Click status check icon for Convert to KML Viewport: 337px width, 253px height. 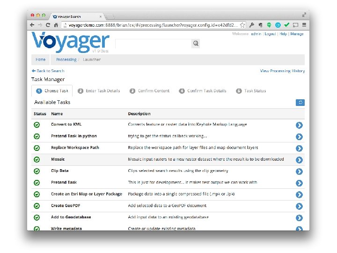pos(37,125)
